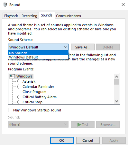Click the speaker icon beside Critical Battery Alarm
Screen dimensions: 128x145
click(18, 97)
